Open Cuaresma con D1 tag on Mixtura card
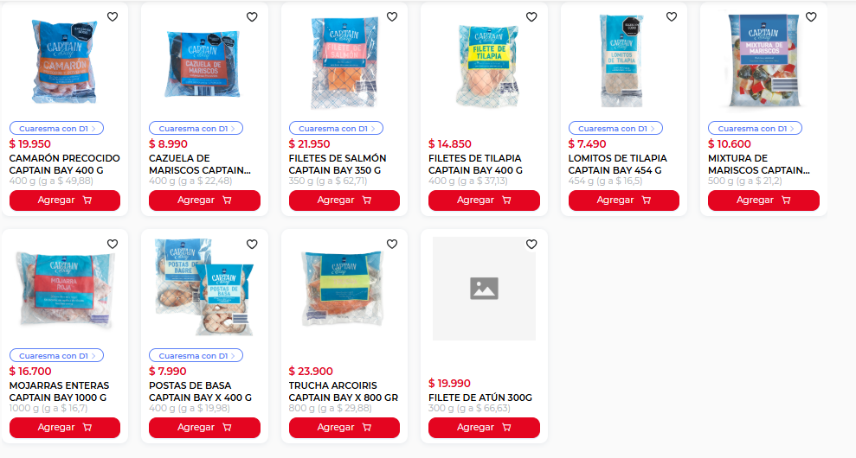856x458 pixels. click(756, 129)
